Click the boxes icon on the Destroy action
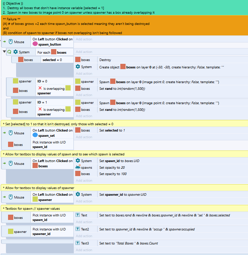 coord(78,60)
